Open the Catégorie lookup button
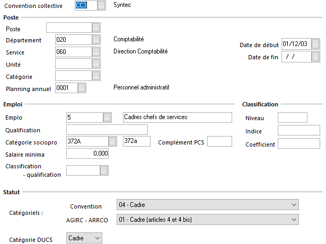The image size is (326, 244). 96,76
